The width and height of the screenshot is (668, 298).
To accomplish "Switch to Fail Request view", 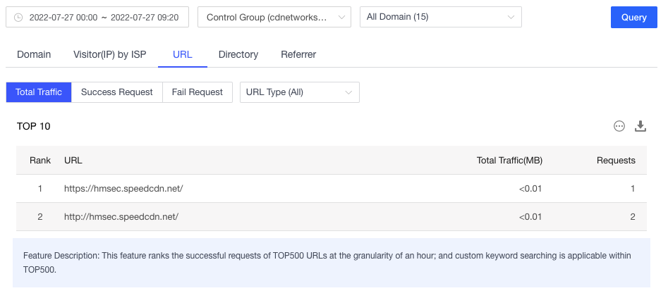I will (x=198, y=92).
